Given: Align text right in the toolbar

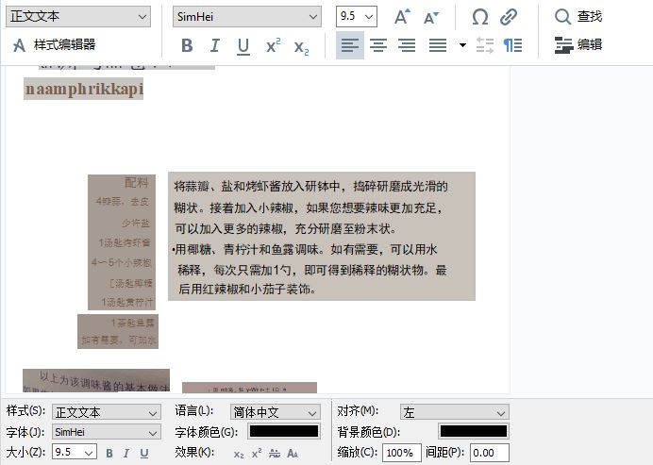Looking at the screenshot, I should point(407,45).
